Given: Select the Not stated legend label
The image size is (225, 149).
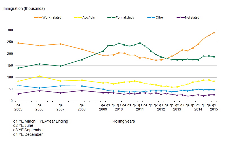Looking at the screenshot, I should [x=192, y=17].
